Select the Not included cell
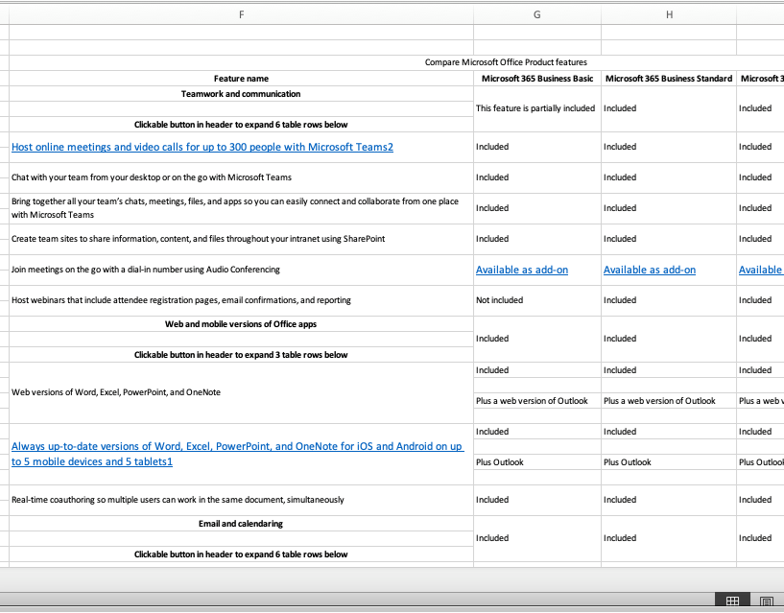Screen dimensions: 784x613 (x=537, y=300)
